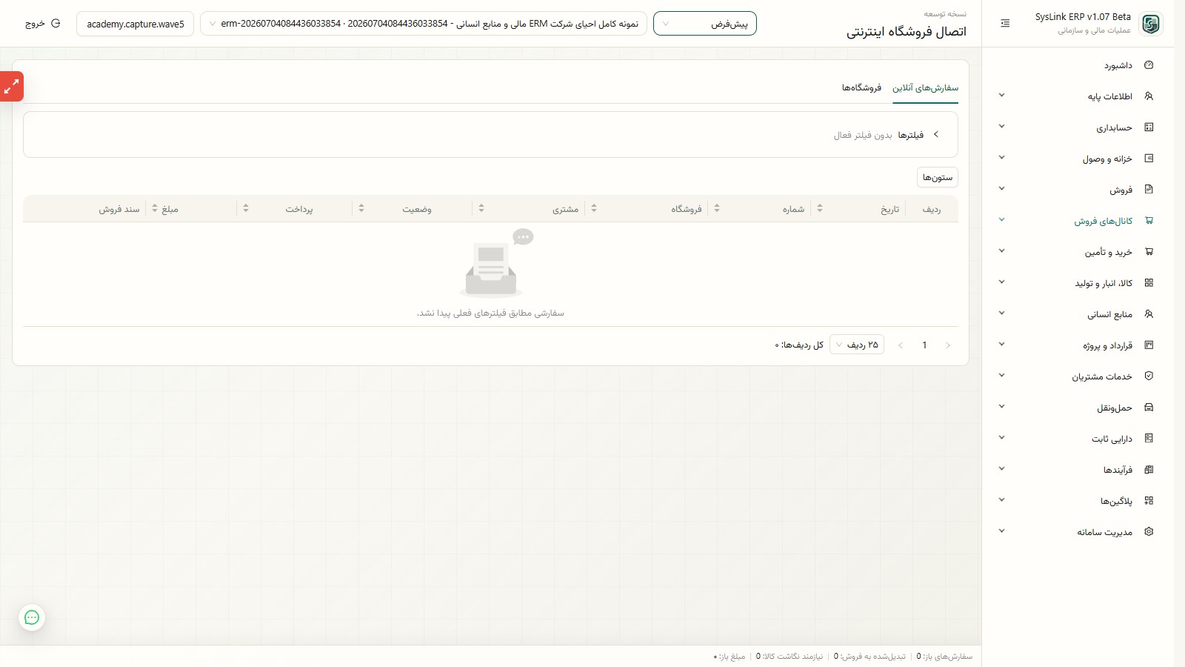This screenshot has height=667, width=1185.
Task: Click the red fullscreen expand icon
Action: coord(11,87)
